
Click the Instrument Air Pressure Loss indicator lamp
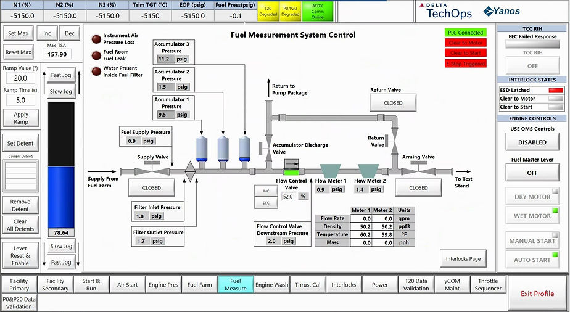[x=96, y=39]
